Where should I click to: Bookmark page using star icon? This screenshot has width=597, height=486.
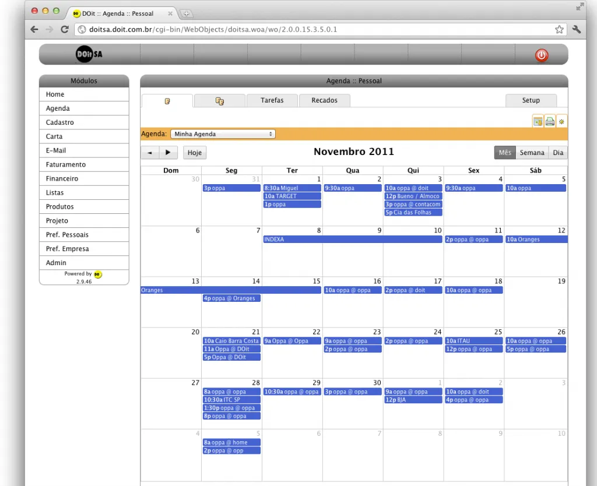point(559,29)
